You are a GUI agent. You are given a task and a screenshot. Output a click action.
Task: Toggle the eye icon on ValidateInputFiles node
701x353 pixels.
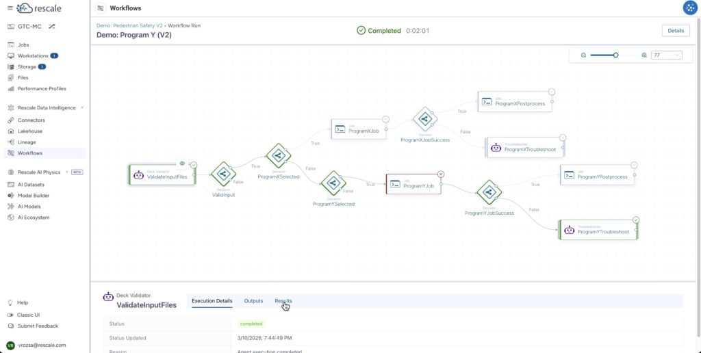[x=182, y=164]
